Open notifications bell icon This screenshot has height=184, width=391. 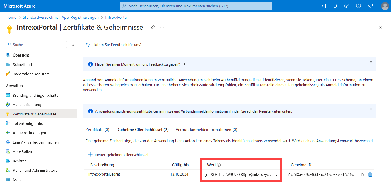click(x=335, y=6)
